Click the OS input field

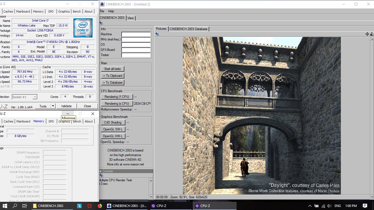tap(136, 45)
